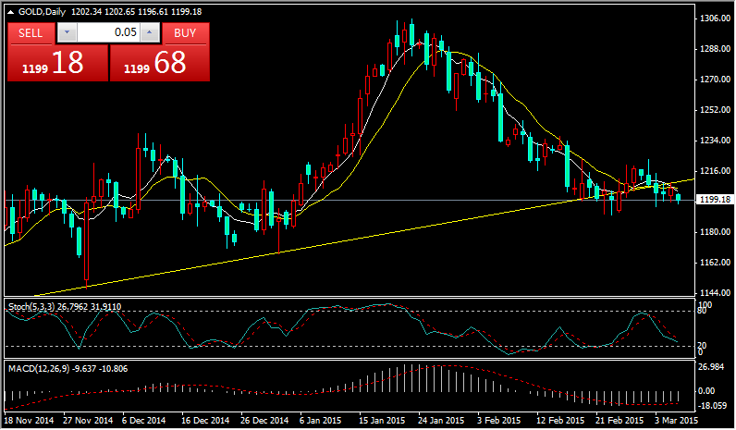This screenshot has width=736, height=430.
Task: Click the 12 Feb 2015 date label
Action: coord(560,420)
